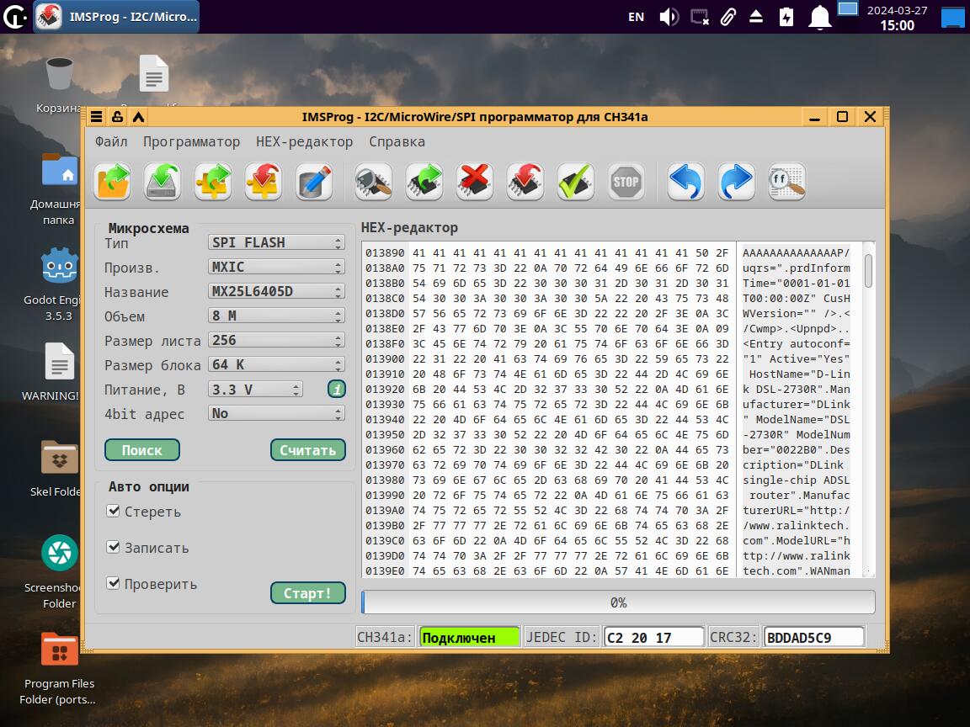This screenshot has width=970, height=727.
Task: Open the Program Files Folder desktop icon
Action: [x=60, y=649]
